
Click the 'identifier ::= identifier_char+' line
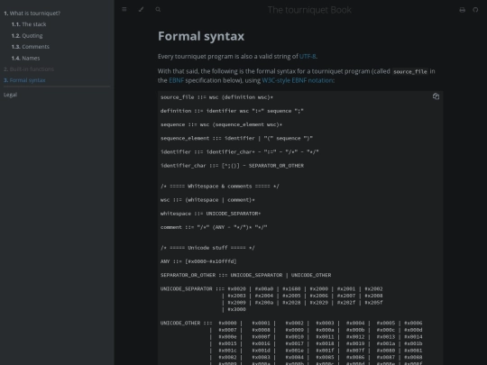(240, 151)
